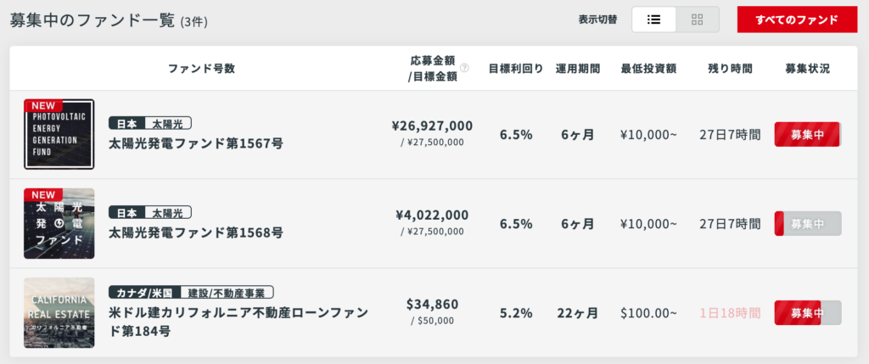
Task: Open 太陽光発電ファンド第1568号 title link
Action: pos(196,232)
